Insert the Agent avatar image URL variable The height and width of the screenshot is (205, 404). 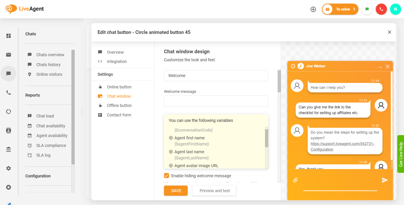[171, 166]
